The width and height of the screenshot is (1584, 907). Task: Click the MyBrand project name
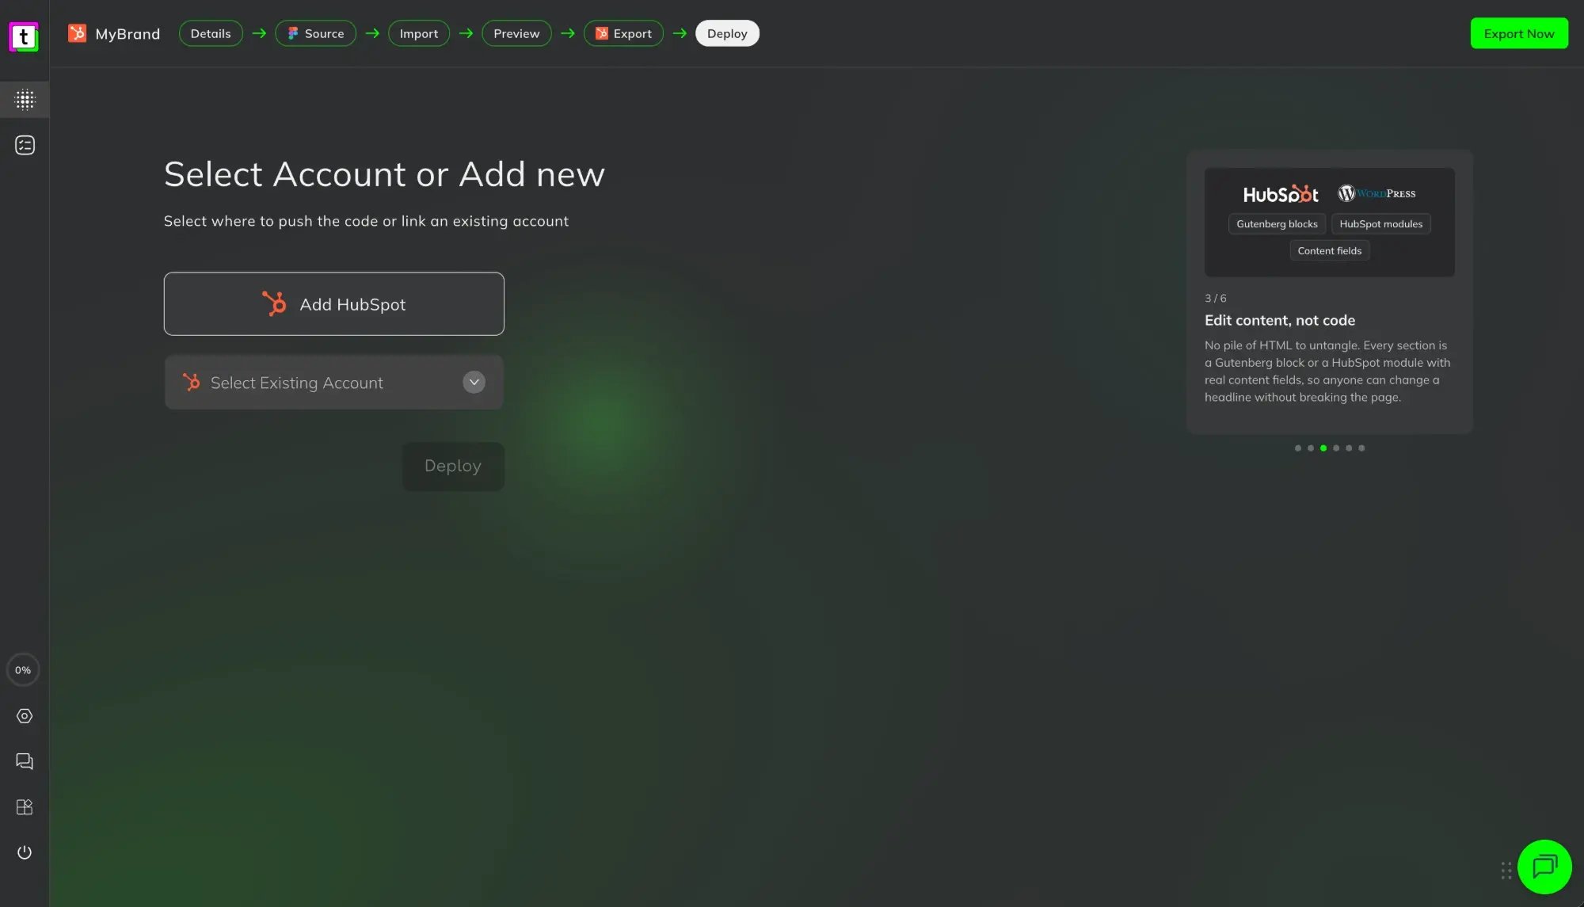click(x=128, y=34)
